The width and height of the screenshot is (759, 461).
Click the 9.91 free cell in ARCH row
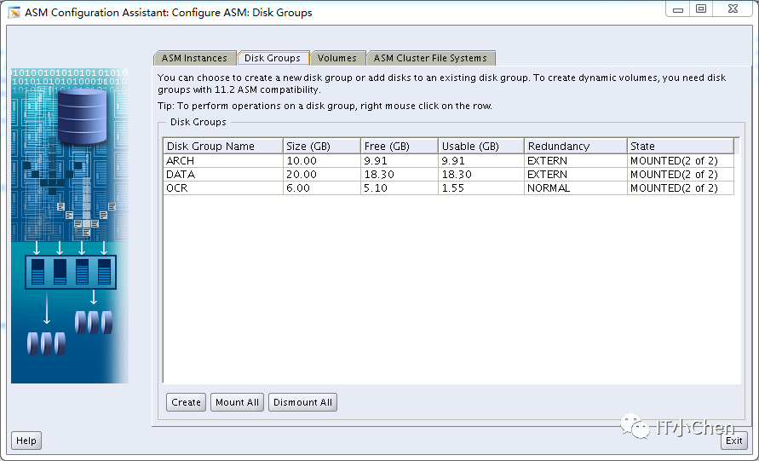(x=400, y=161)
